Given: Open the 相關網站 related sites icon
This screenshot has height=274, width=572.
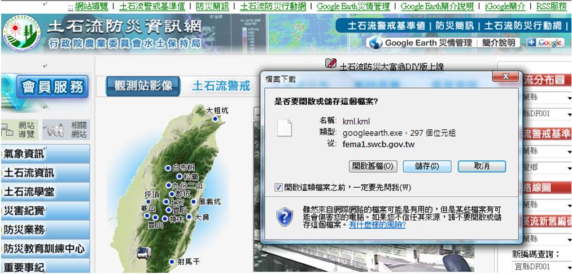Looking at the screenshot, I should pyautogui.click(x=67, y=130).
